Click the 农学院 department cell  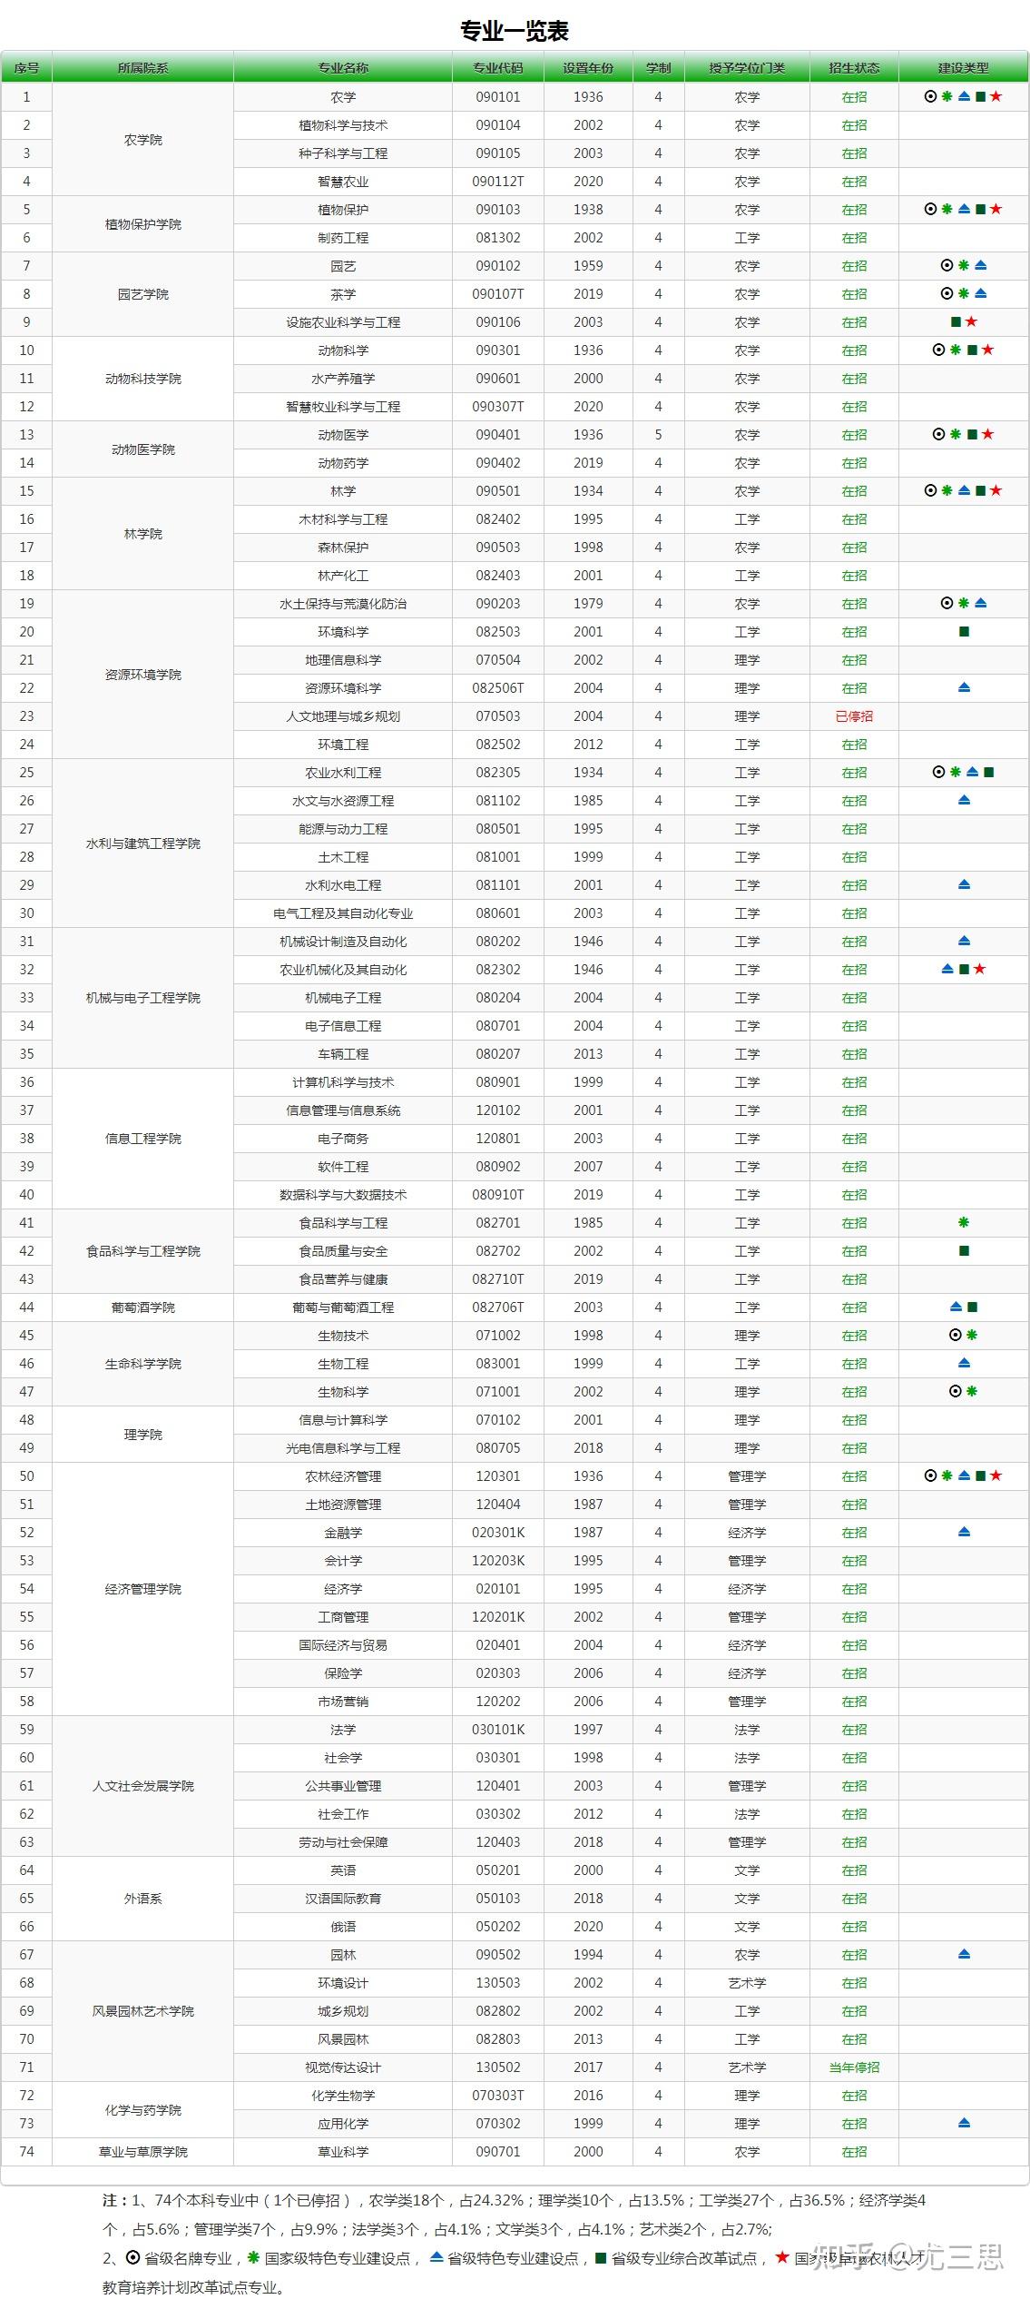pos(142,140)
